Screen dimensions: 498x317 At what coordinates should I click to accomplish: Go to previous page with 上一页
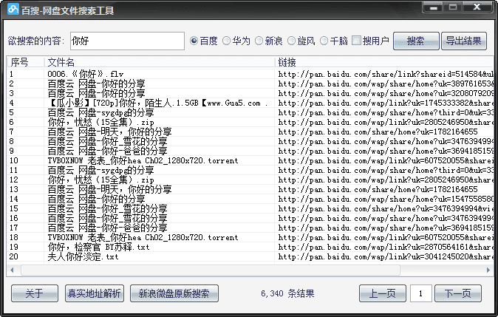pos(383,293)
